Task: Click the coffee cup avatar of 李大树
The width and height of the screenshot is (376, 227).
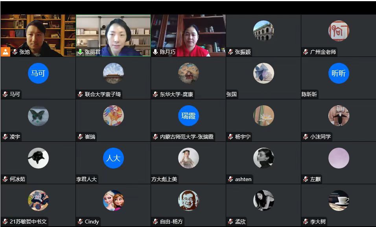Action: (x=339, y=200)
